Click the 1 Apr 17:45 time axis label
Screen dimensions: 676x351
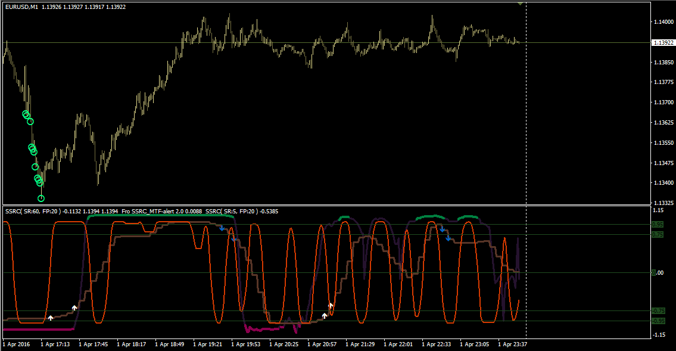pos(93,344)
